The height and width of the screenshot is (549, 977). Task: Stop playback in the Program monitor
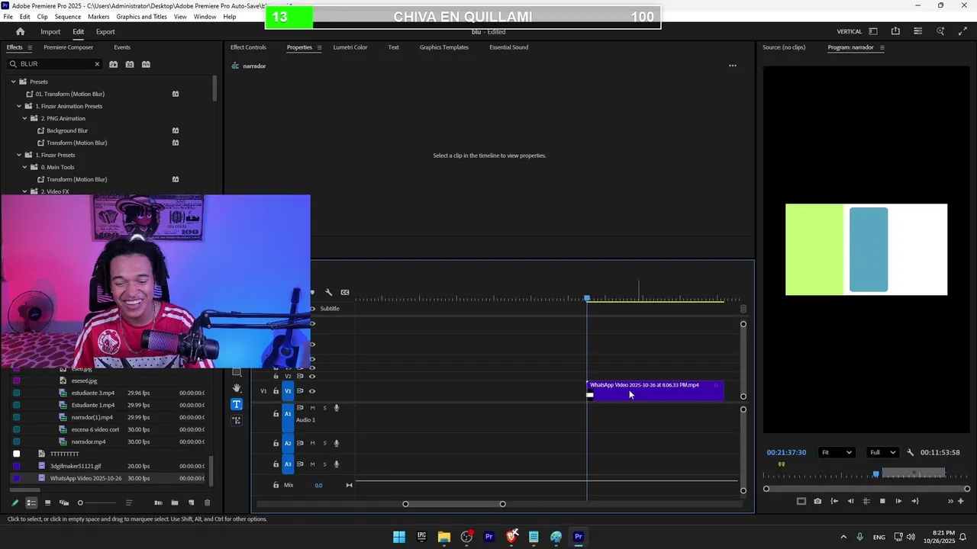coord(882,501)
